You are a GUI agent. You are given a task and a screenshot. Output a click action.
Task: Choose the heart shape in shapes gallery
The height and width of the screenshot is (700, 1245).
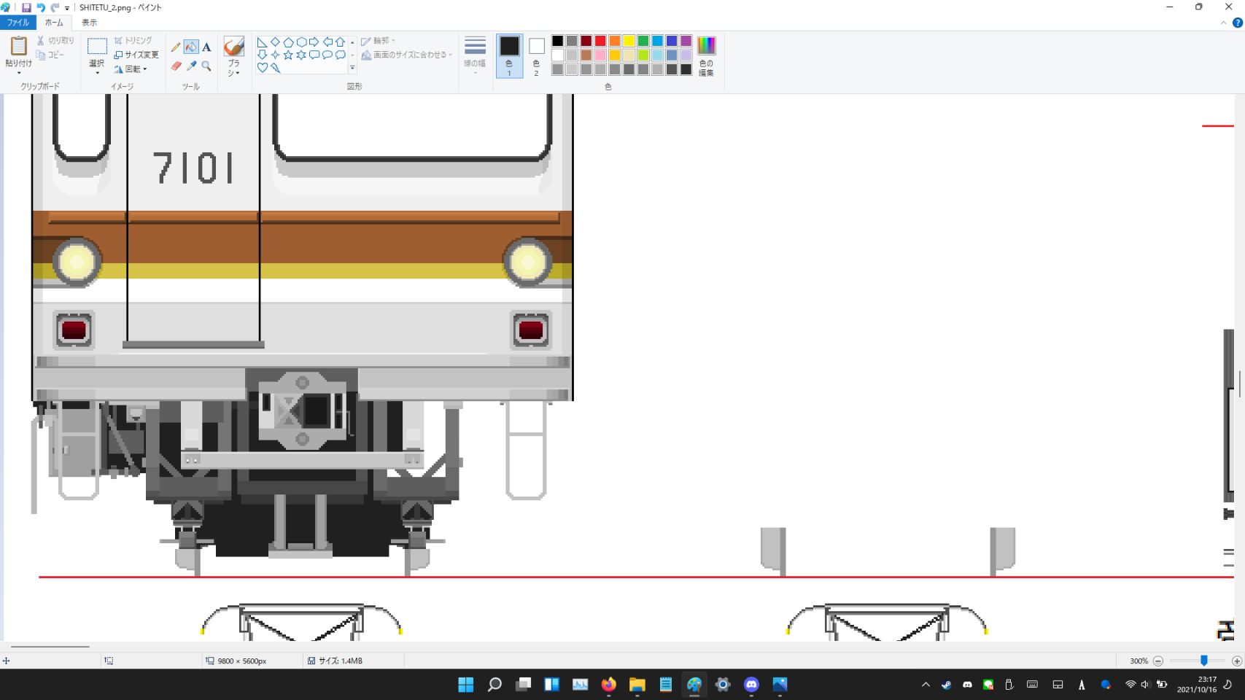[262, 68]
